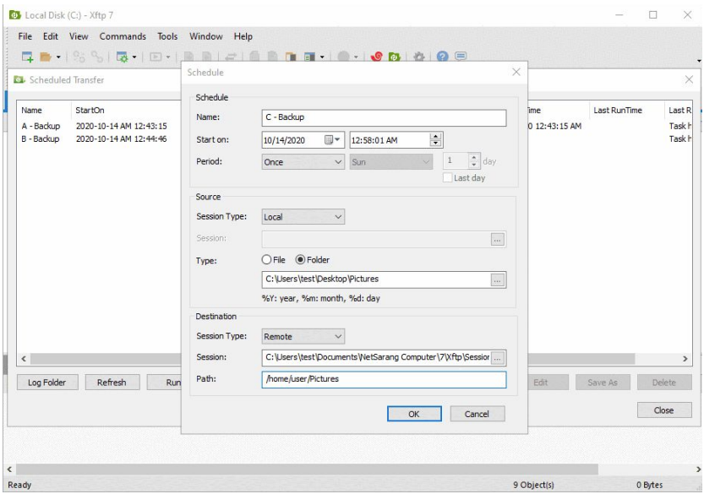Select the File radio button
Image resolution: width=704 pixels, height=494 pixels.
(x=266, y=260)
